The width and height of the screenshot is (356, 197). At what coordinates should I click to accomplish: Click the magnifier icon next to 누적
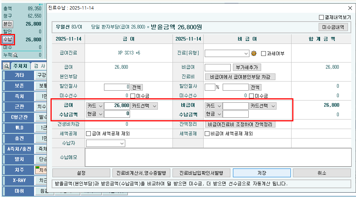click(15, 55)
